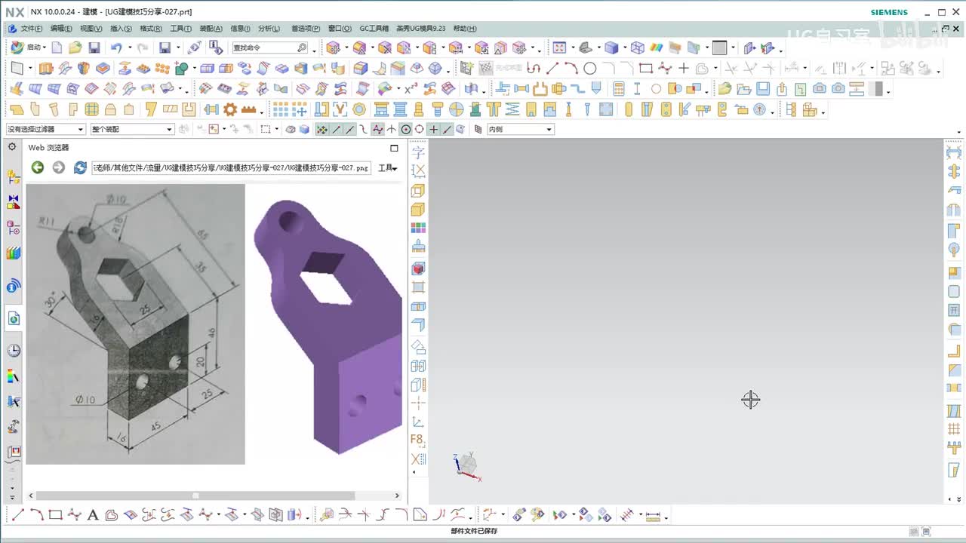The image size is (966, 543).
Task: Select the text A tool in the bottom toolbar
Action: click(93, 515)
